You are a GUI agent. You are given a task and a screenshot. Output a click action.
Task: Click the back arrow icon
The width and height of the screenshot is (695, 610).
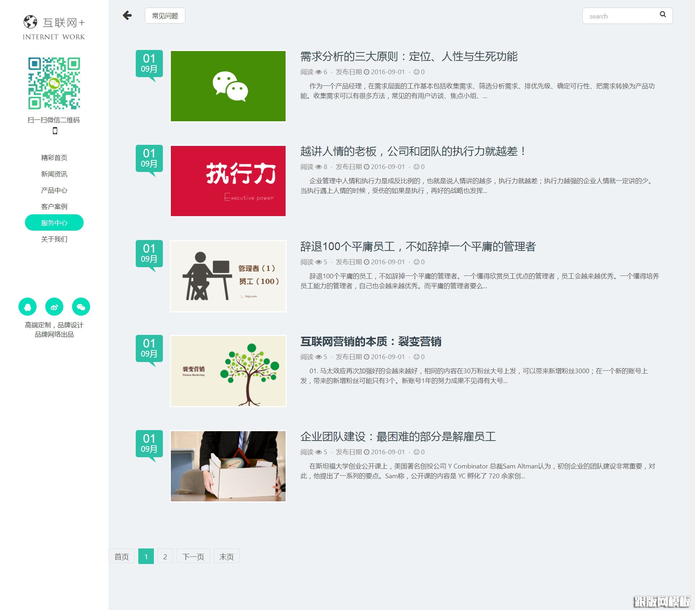tap(127, 16)
